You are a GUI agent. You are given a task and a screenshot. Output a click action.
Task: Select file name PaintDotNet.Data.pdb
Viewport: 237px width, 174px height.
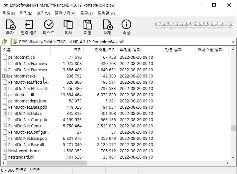(28, 107)
